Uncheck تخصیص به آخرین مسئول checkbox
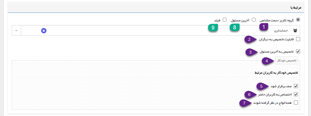Screen dimensions: 311x116 point(298,51)
